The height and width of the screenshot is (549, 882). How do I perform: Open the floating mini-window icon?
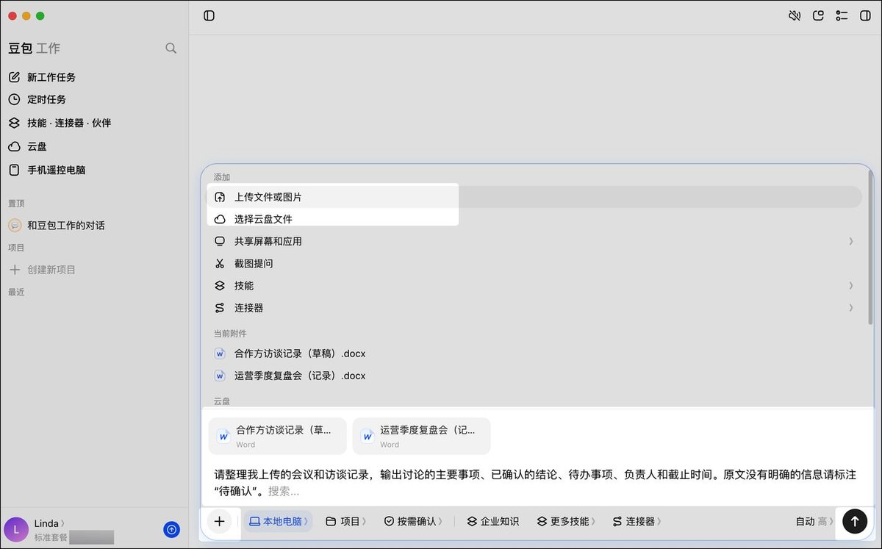(818, 15)
